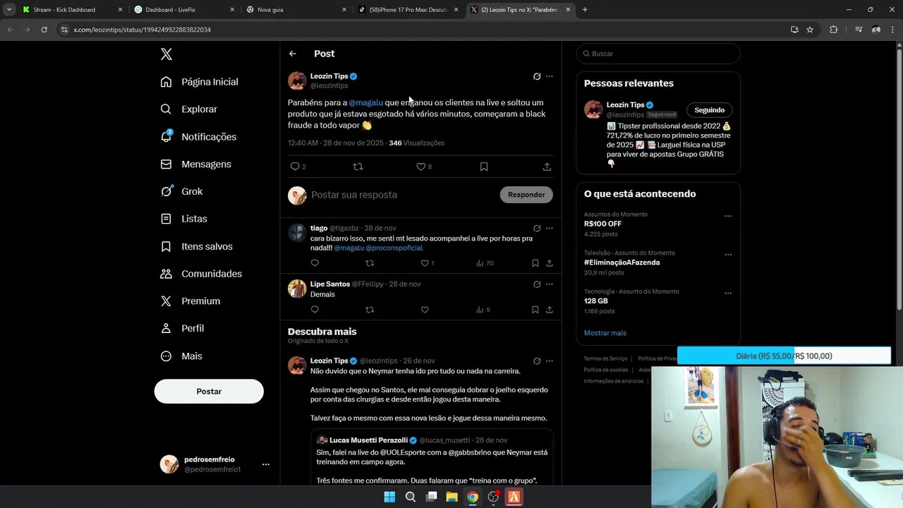The image size is (903, 508).
Task: Open File Explorer from taskbar
Action: coord(452,497)
